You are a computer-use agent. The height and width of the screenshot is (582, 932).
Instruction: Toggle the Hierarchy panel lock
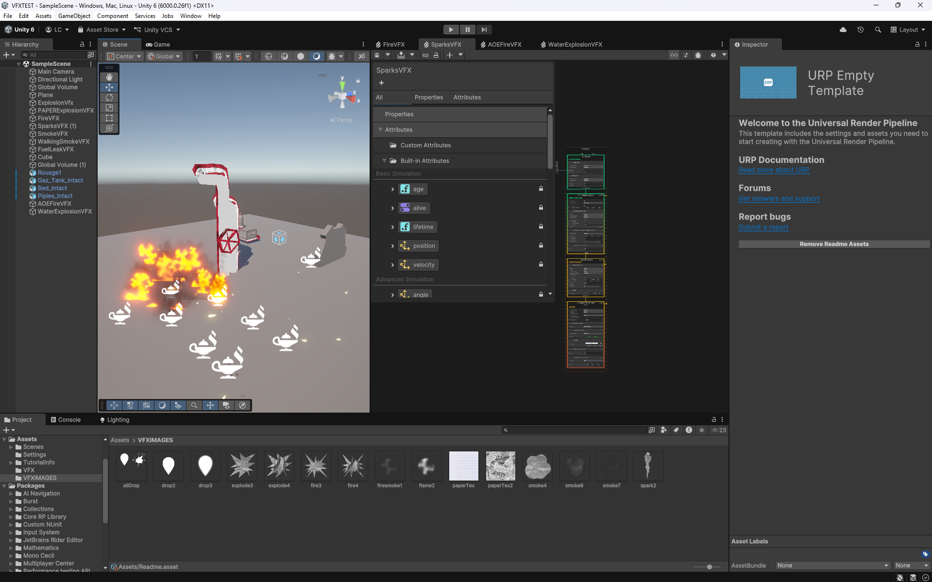(82, 44)
